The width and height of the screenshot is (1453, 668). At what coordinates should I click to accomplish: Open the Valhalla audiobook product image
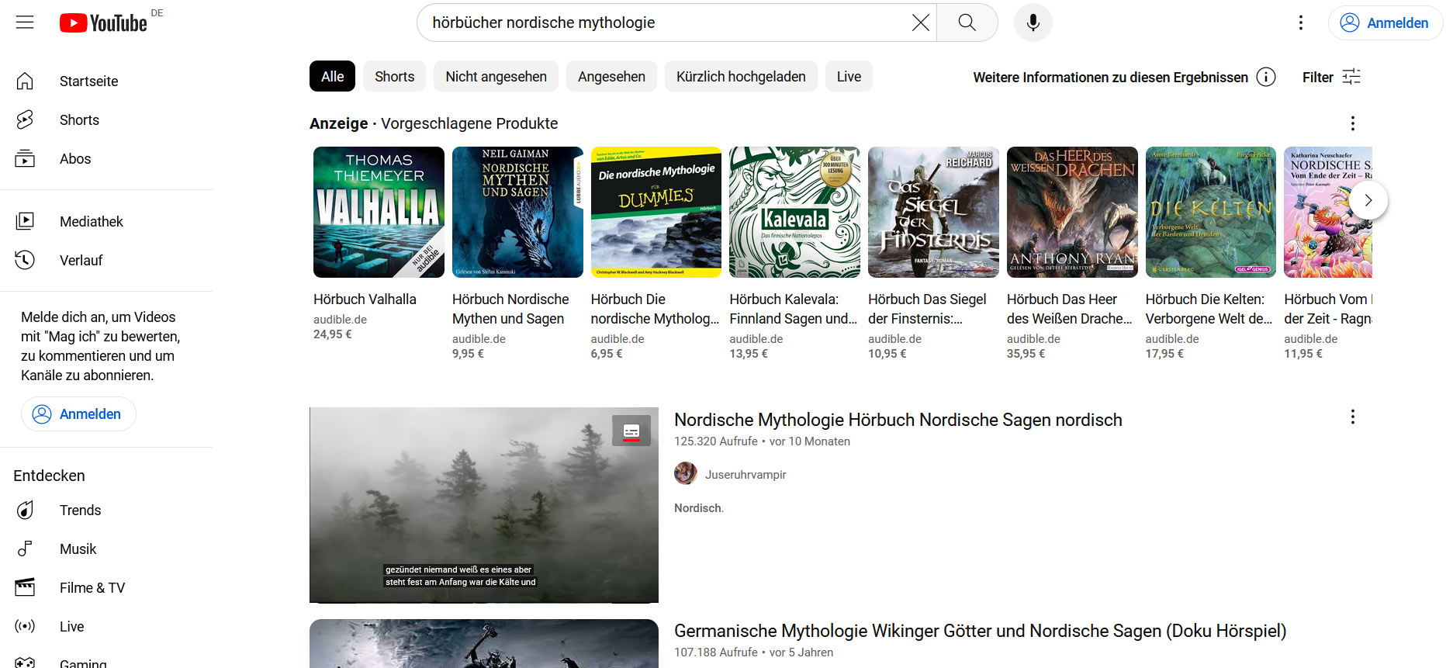point(379,212)
